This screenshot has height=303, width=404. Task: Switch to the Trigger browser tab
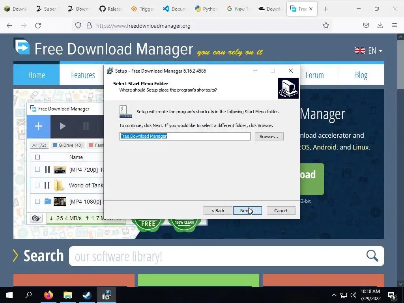142,9
